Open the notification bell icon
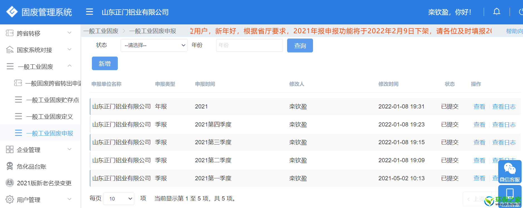523x208 pixels. point(497,12)
